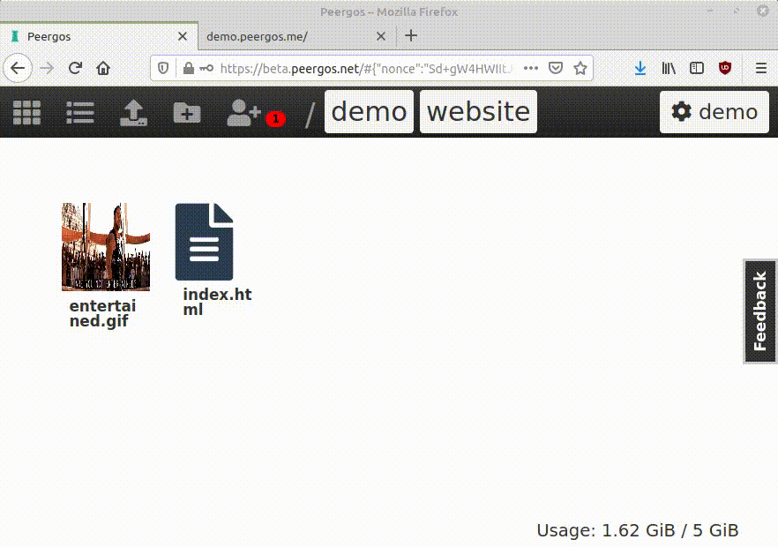Bookmark this page with star icon

(x=580, y=68)
